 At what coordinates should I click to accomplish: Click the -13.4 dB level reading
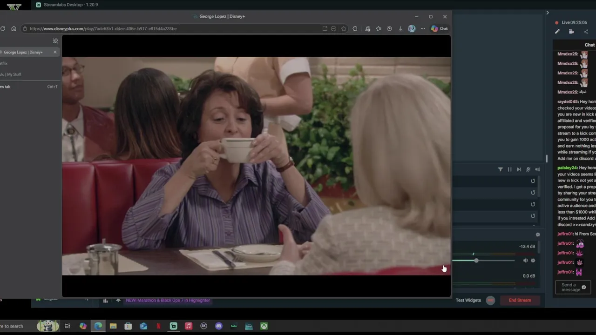528,246
